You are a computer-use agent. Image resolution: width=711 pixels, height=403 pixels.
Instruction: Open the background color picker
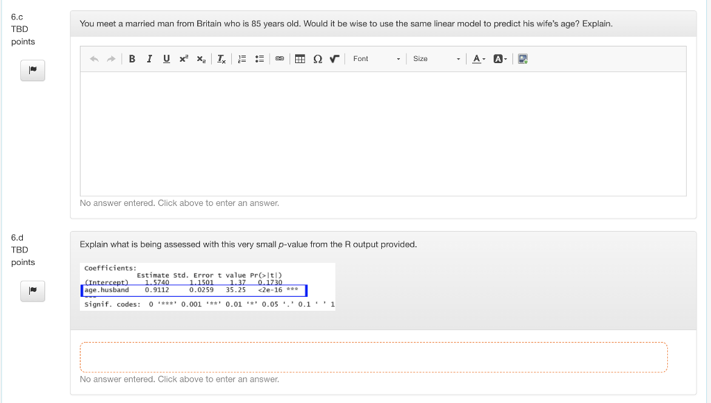pos(500,59)
